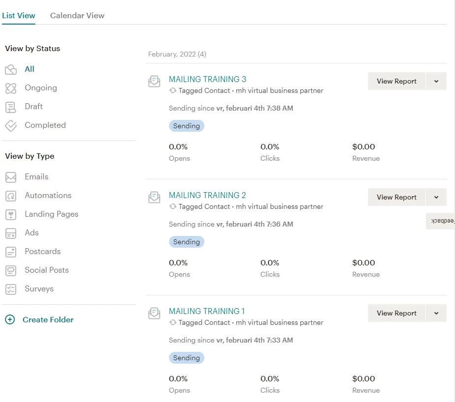
Task: Open the MAILING TRAINING 2 campaign link
Action: coord(207,195)
